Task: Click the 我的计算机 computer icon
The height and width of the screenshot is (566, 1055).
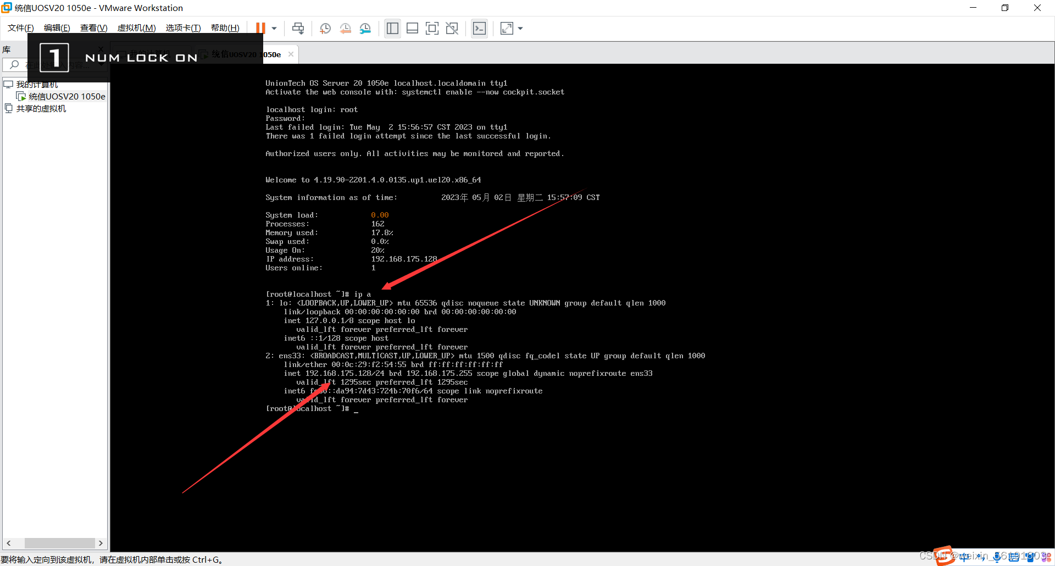Action: coord(8,84)
